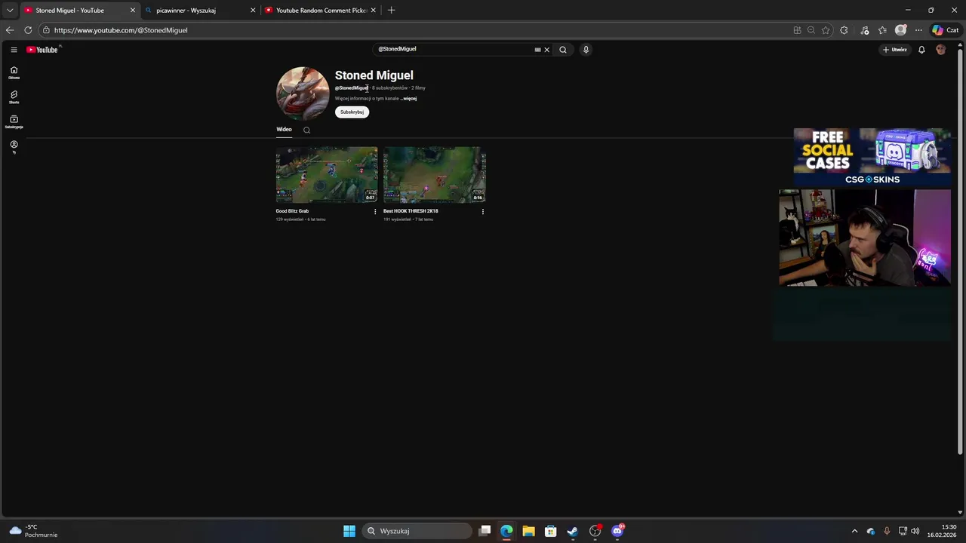
Task: Open Task View from the taskbar
Action: tap(485, 531)
